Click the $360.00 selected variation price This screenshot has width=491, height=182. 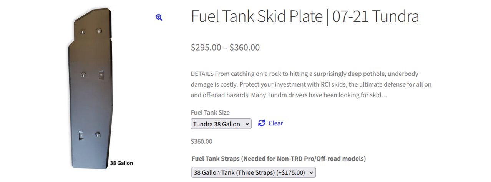point(201,141)
